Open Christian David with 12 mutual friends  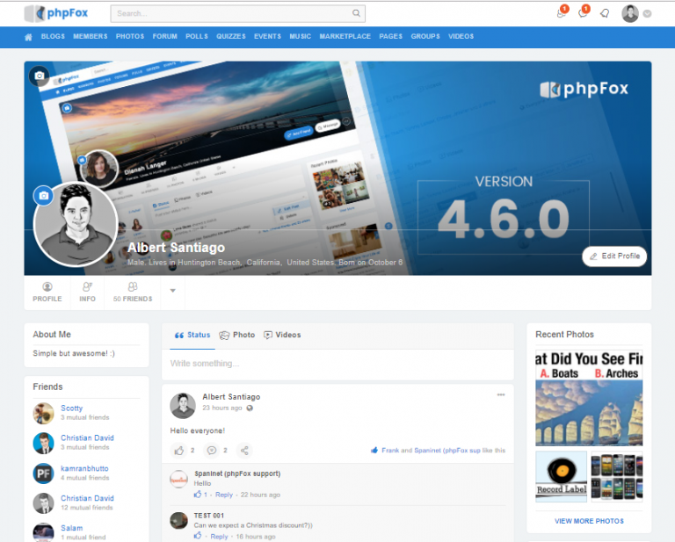pyautogui.click(x=87, y=498)
